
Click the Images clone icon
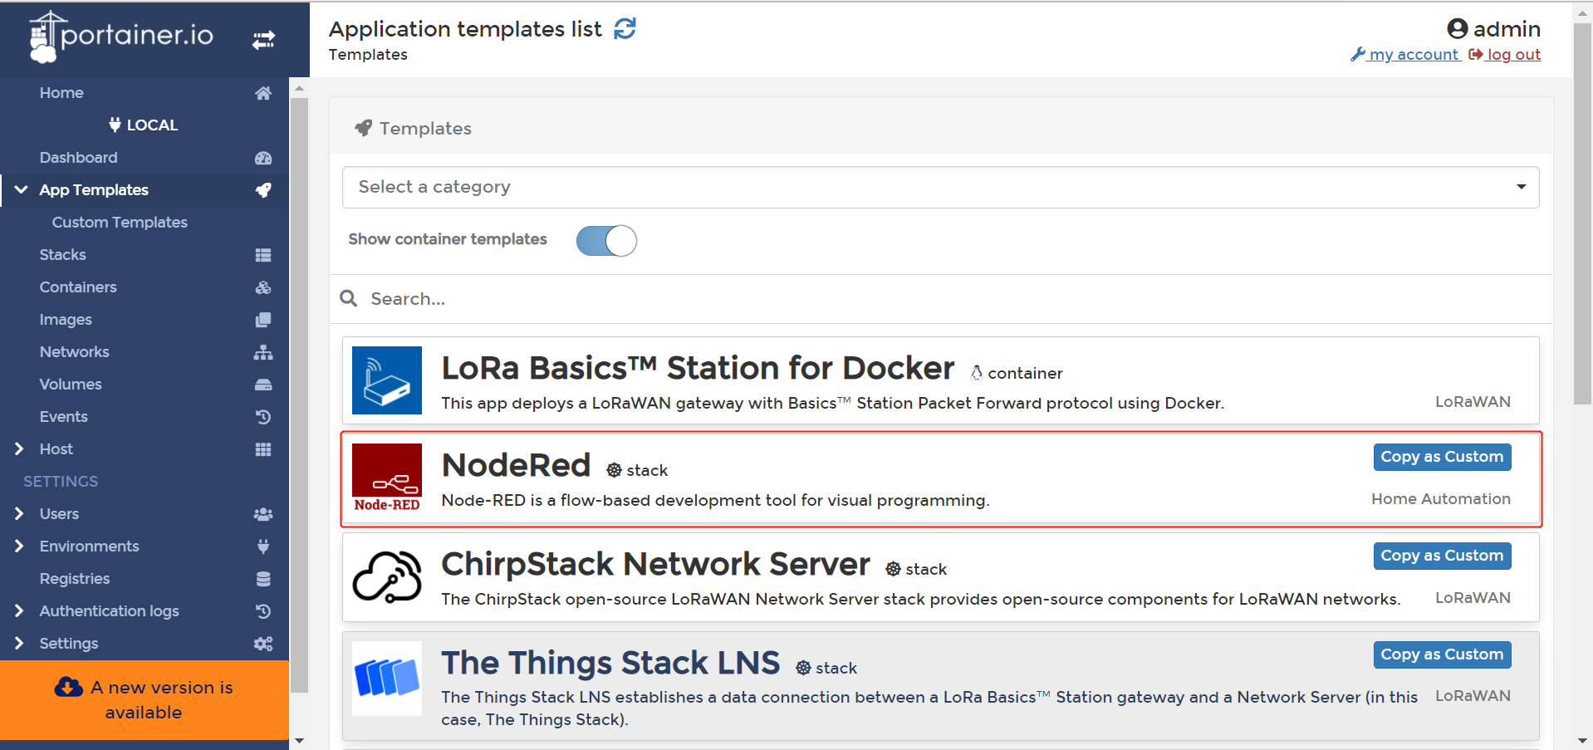(263, 320)
